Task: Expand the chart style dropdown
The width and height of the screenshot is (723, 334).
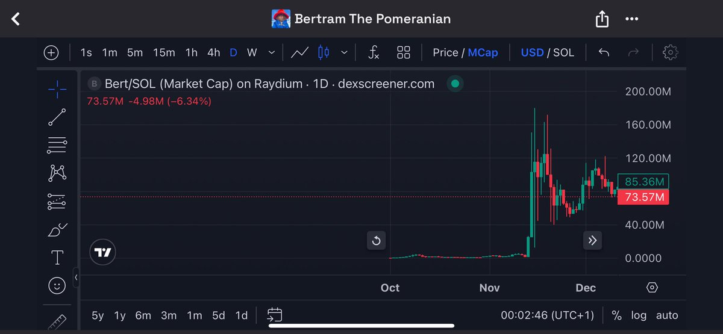Action: tap(344, 52)
